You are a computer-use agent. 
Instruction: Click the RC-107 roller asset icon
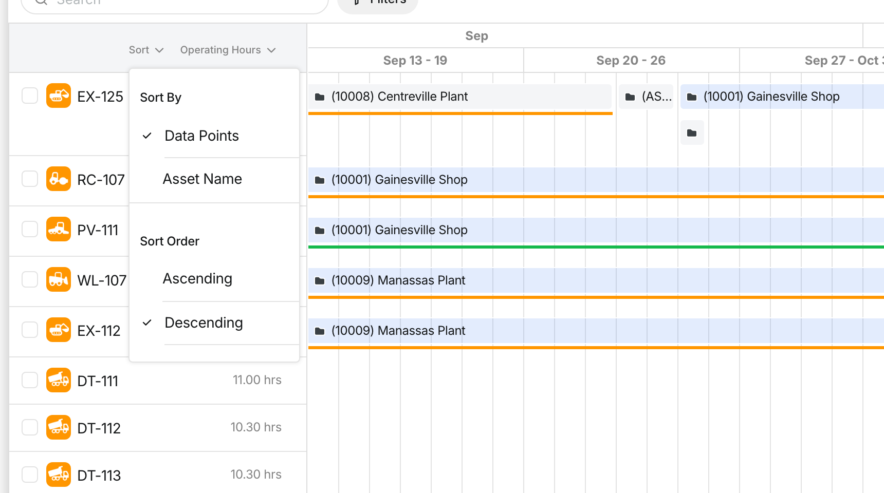click(x=59, y=179)
